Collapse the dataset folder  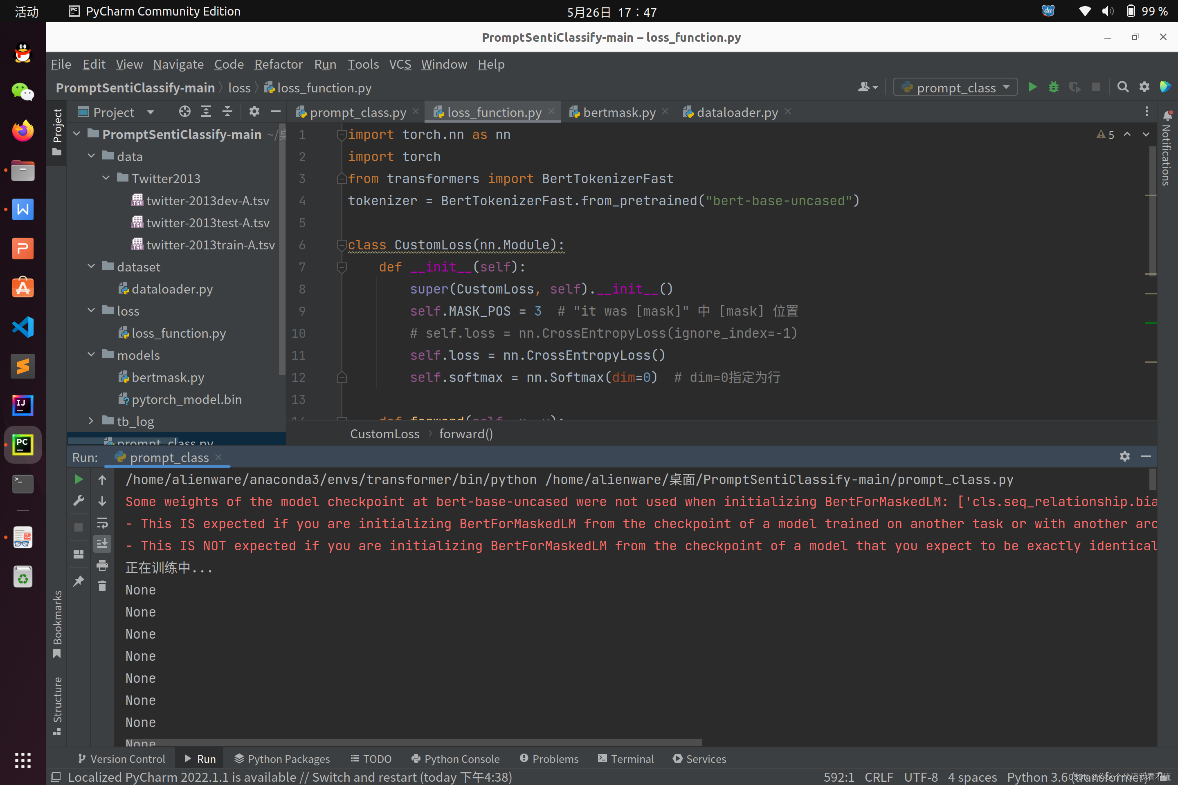91,266
